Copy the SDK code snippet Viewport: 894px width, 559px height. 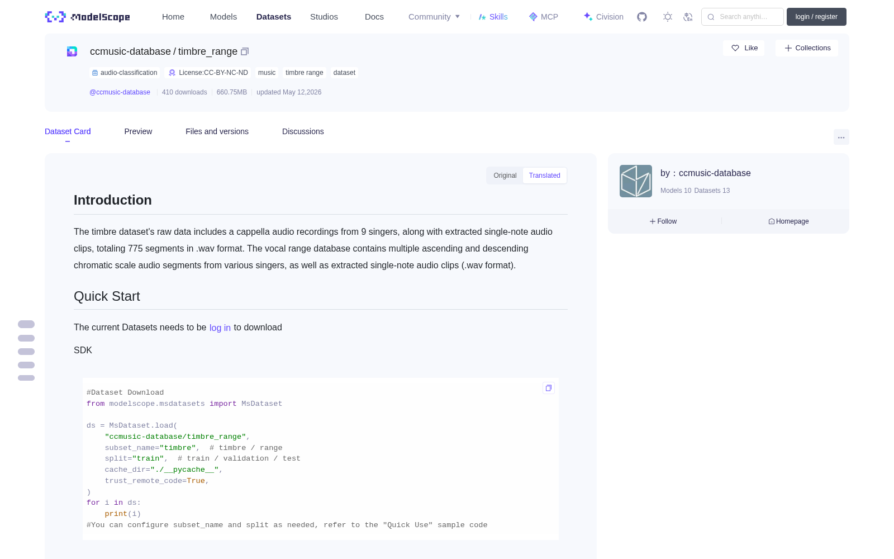pyautogui.click(x=549, y=388)
